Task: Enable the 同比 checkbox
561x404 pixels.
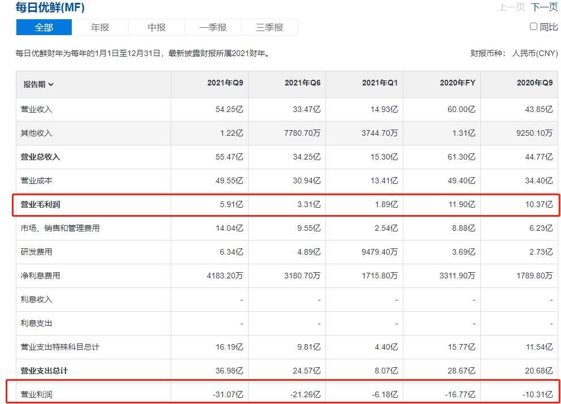Action: (533, 27)
